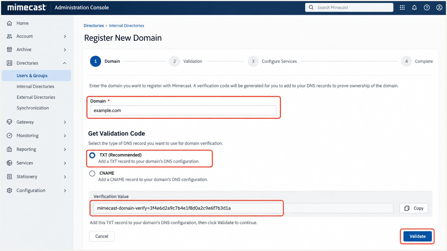Screen dimensions: 447x251
Task: Expand the Archive menu chevron
Action: [65, 50]
